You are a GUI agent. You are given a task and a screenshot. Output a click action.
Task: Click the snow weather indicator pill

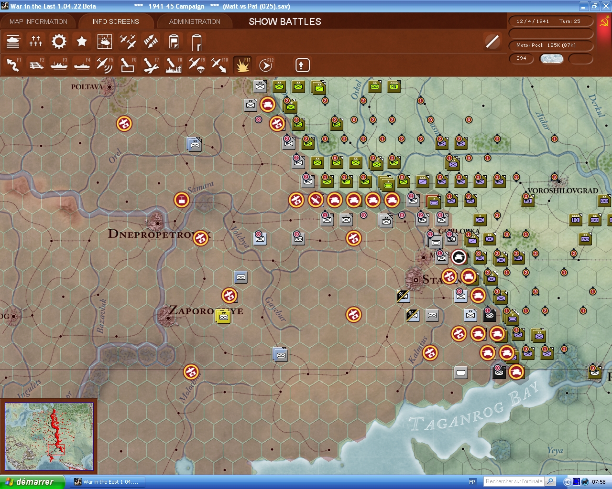pyautogui.click(x=551, y=59)
